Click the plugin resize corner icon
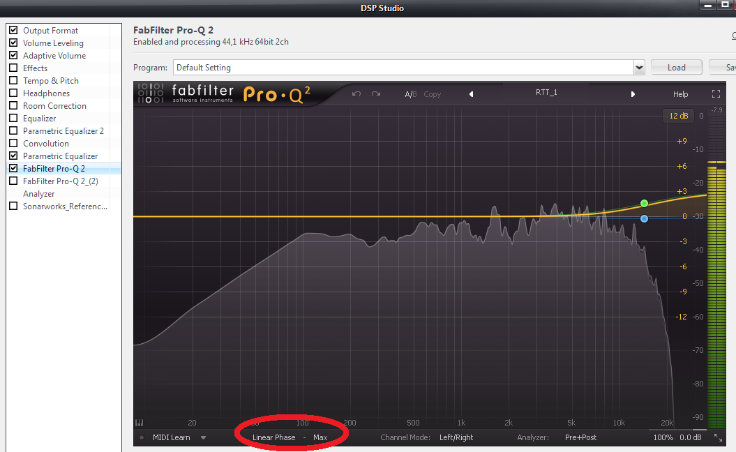736x452 pixels. 718,437
